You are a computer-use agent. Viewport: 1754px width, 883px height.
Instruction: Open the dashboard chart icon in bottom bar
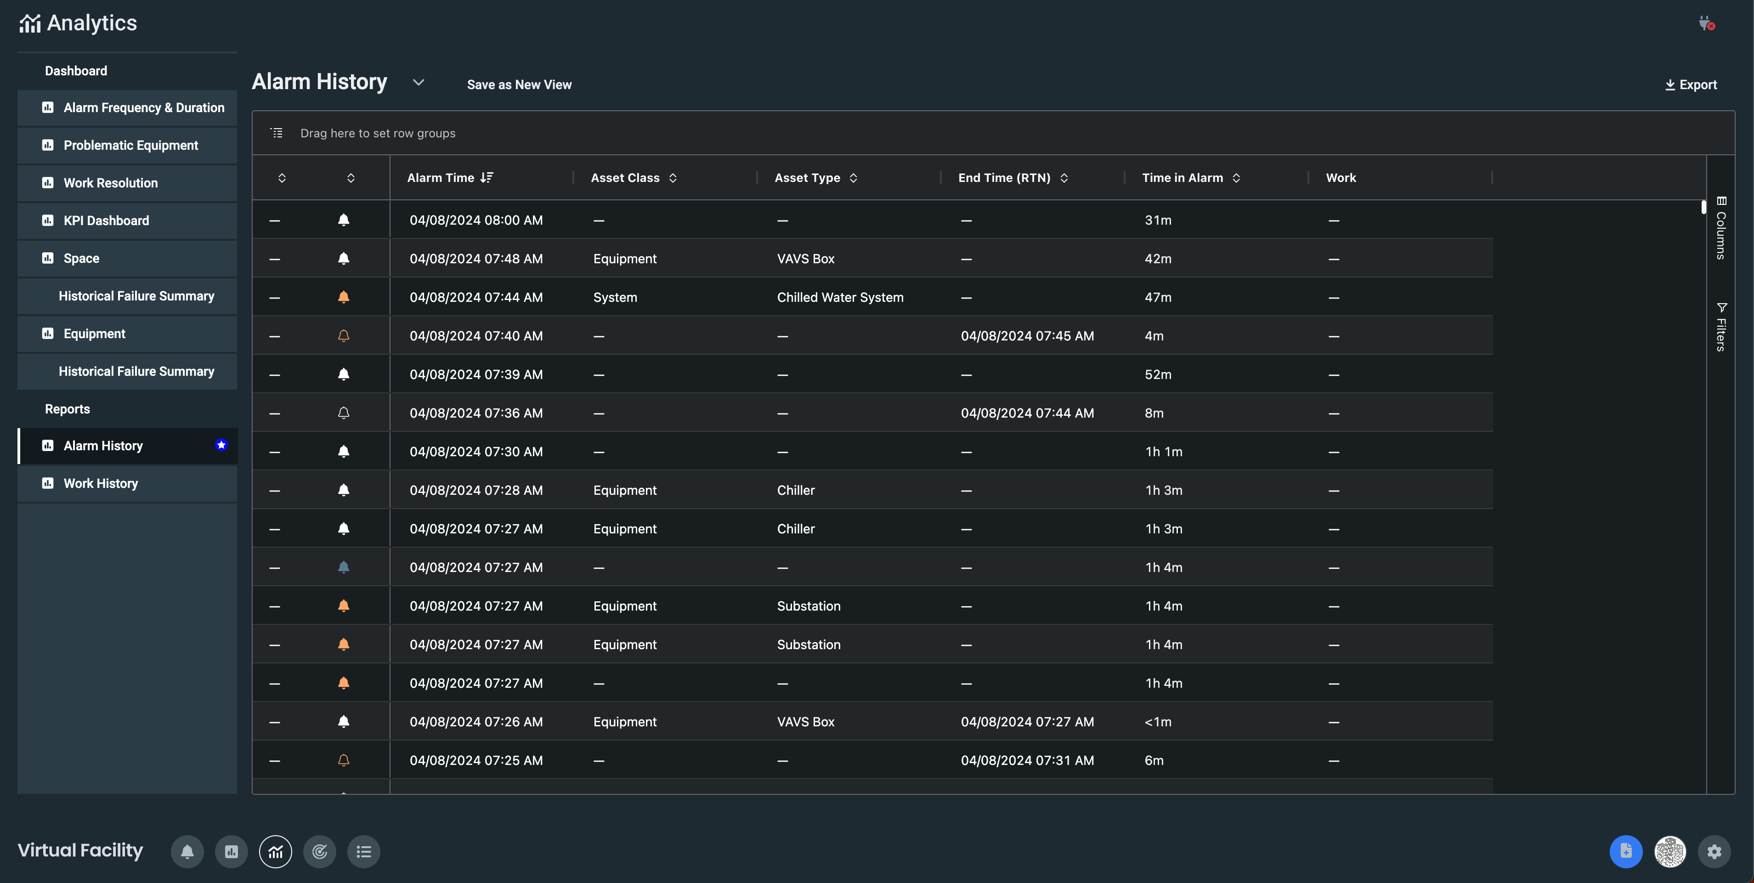click(x=232, y=852)
